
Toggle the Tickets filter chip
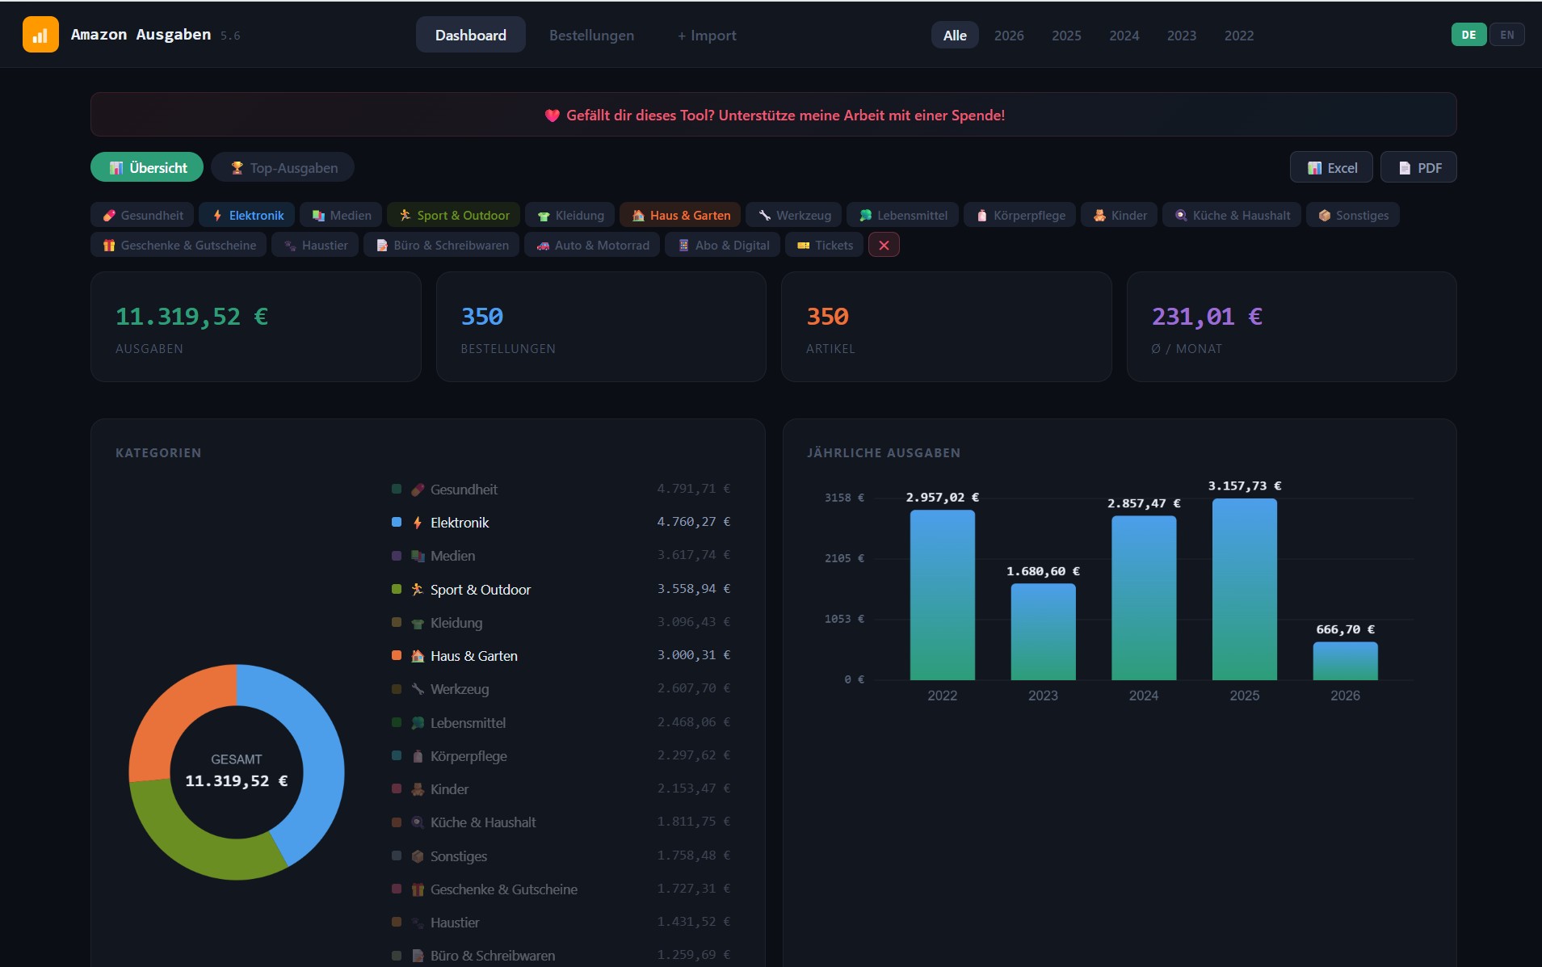point(824,245)
